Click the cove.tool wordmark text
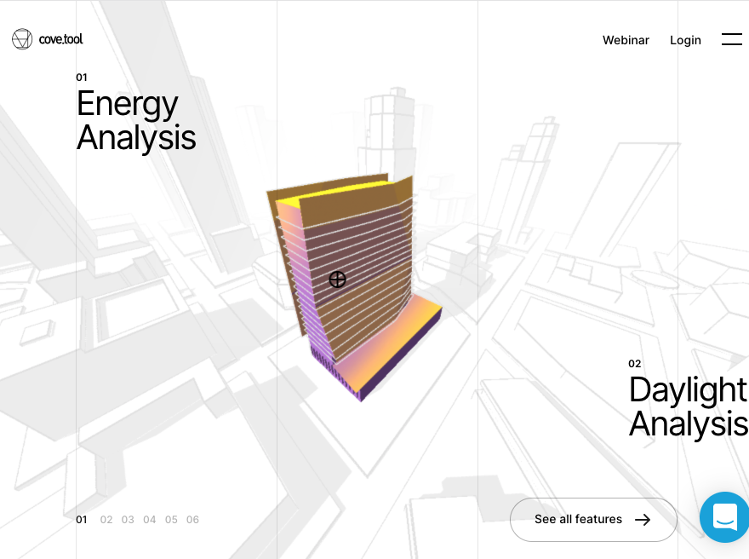The height and width of the screenshot is (559, 749). pyautogui.click(x=60, y=39)
